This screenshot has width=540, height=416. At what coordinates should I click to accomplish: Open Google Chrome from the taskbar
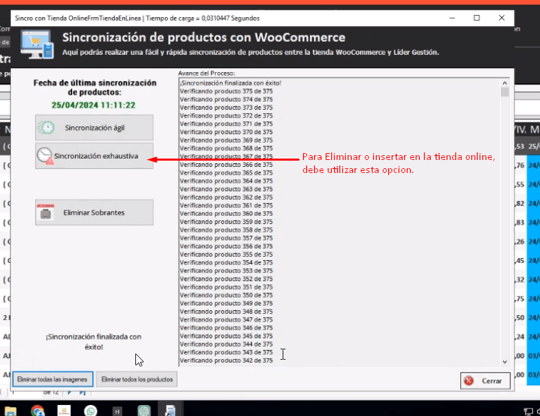tap(38, 410)
